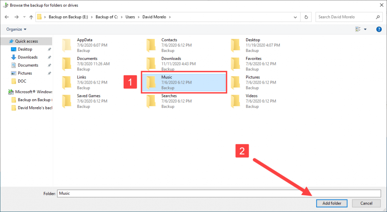This screenshot has height=212, width=387.
Task: Select Microsoft Windows Backup sidebar node
Action: [30, 92]
